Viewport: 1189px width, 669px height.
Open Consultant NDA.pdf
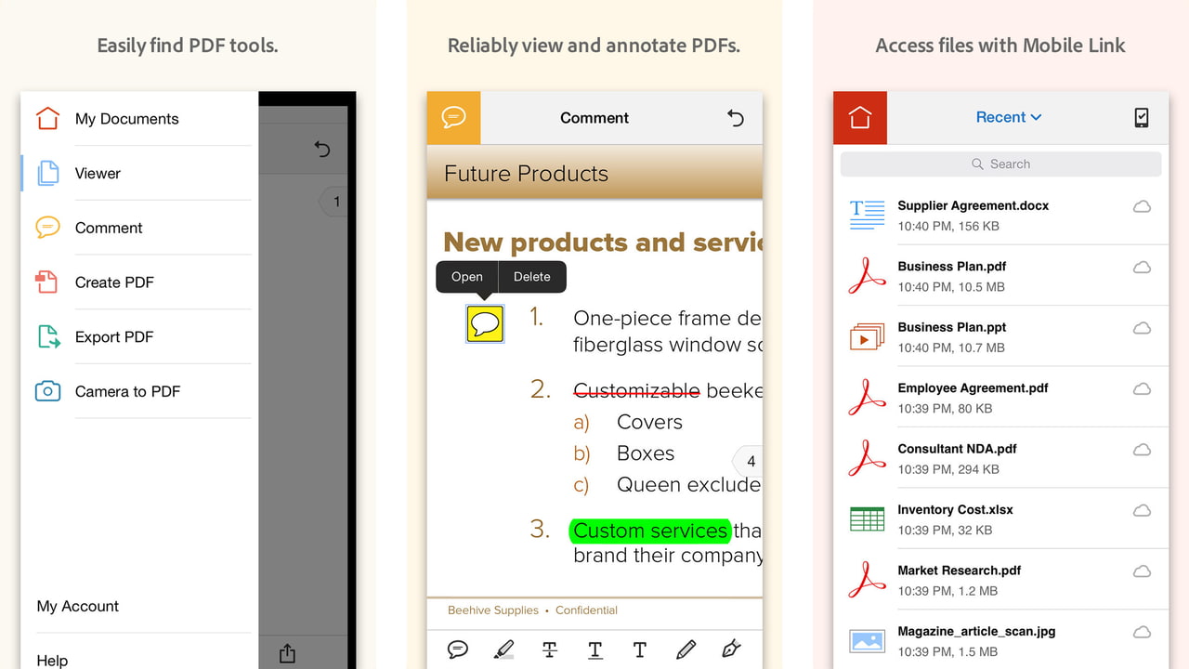(x=1001, y=458)
